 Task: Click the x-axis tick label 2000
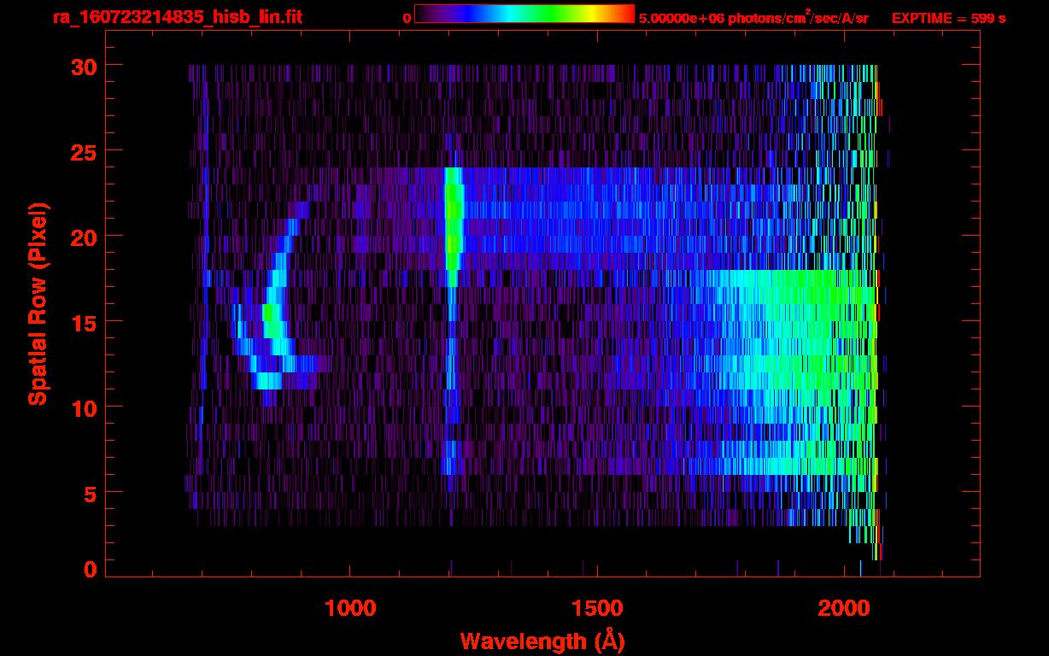click(844, 607)
